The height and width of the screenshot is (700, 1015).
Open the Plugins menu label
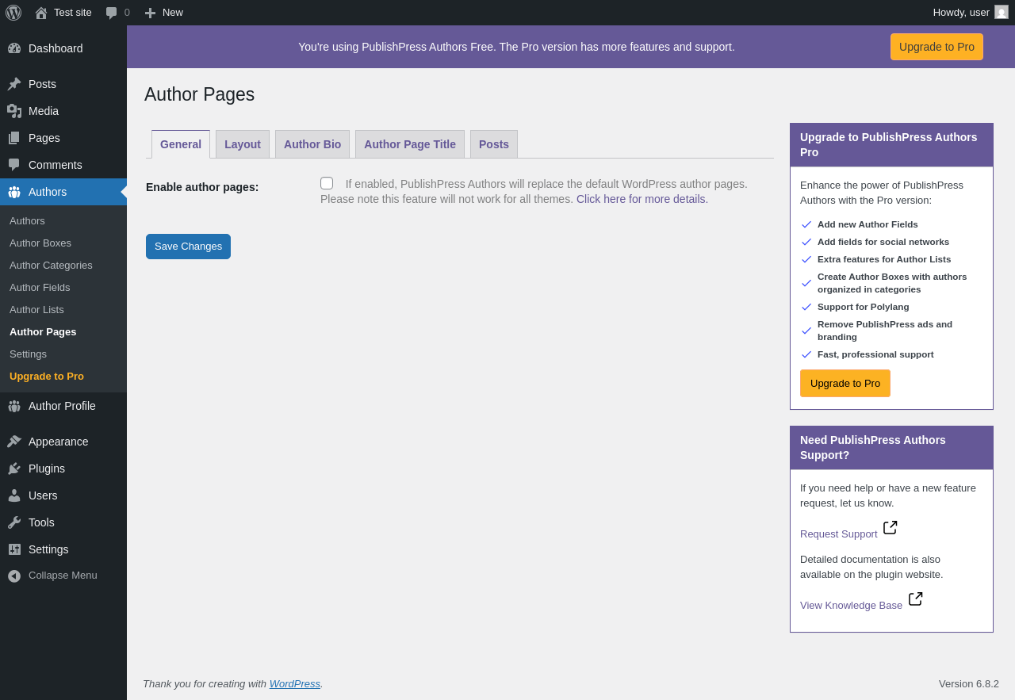(x=47, y=469)
